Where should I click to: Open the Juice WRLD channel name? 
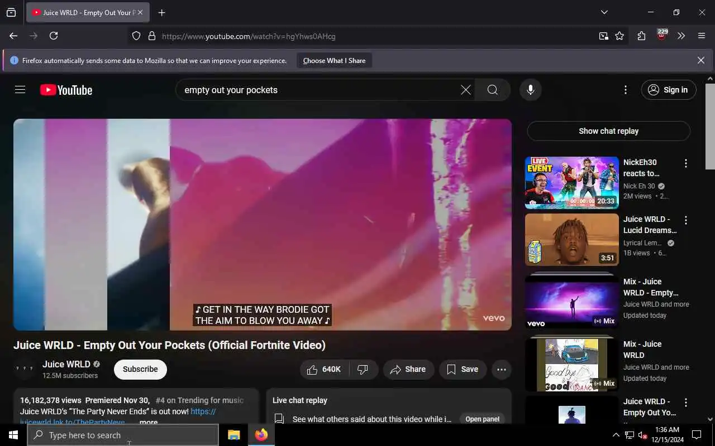click(66, 364)
